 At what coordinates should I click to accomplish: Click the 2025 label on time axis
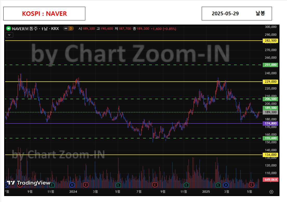coord(206,192)
